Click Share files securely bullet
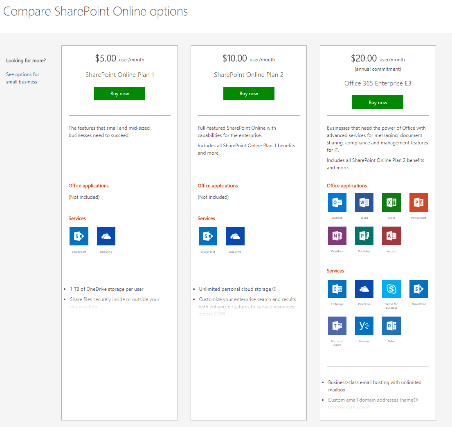452x427 pixels. (115, 303)
